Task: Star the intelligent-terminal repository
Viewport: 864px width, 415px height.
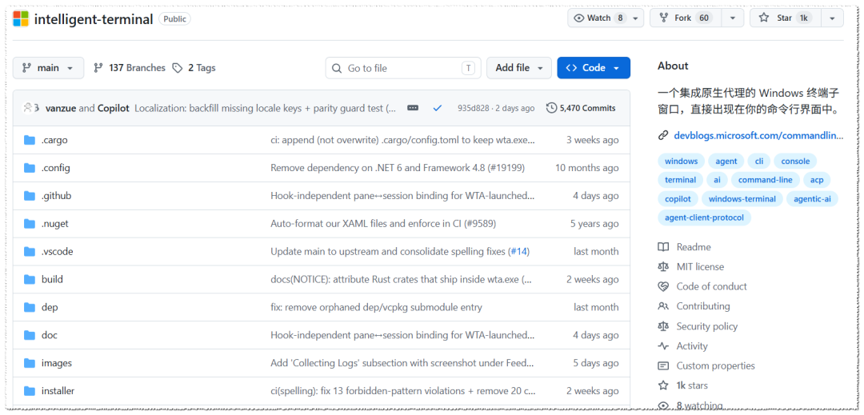Action: point(786,18)
